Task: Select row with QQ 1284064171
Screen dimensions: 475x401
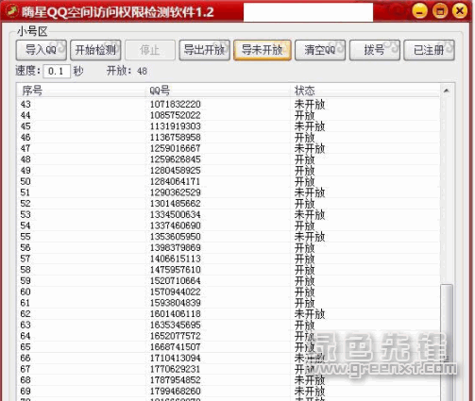Action: click(x=229, y=181)
